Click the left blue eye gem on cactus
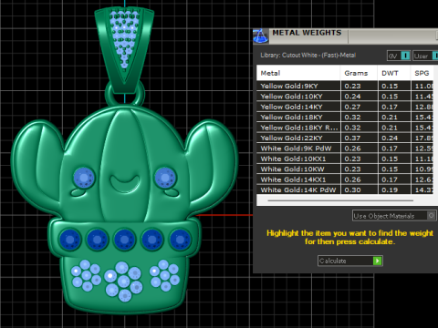438x328 pixels. (x=84, y=178)
